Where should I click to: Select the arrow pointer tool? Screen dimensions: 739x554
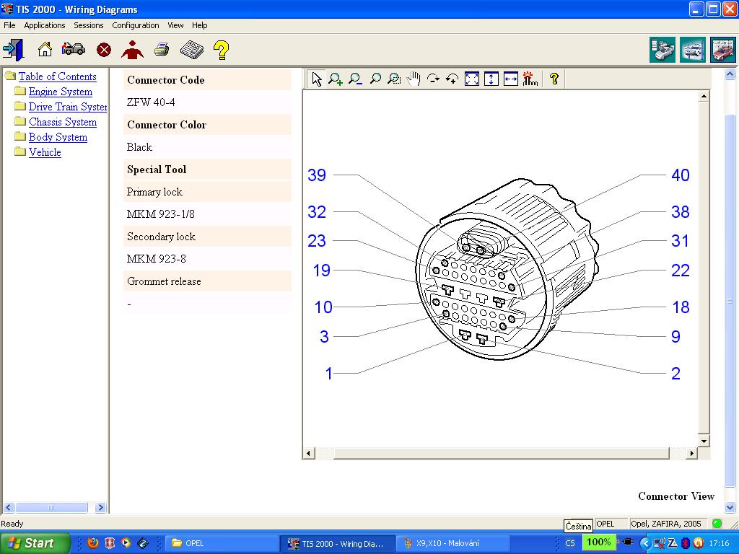tap(317, 79)
